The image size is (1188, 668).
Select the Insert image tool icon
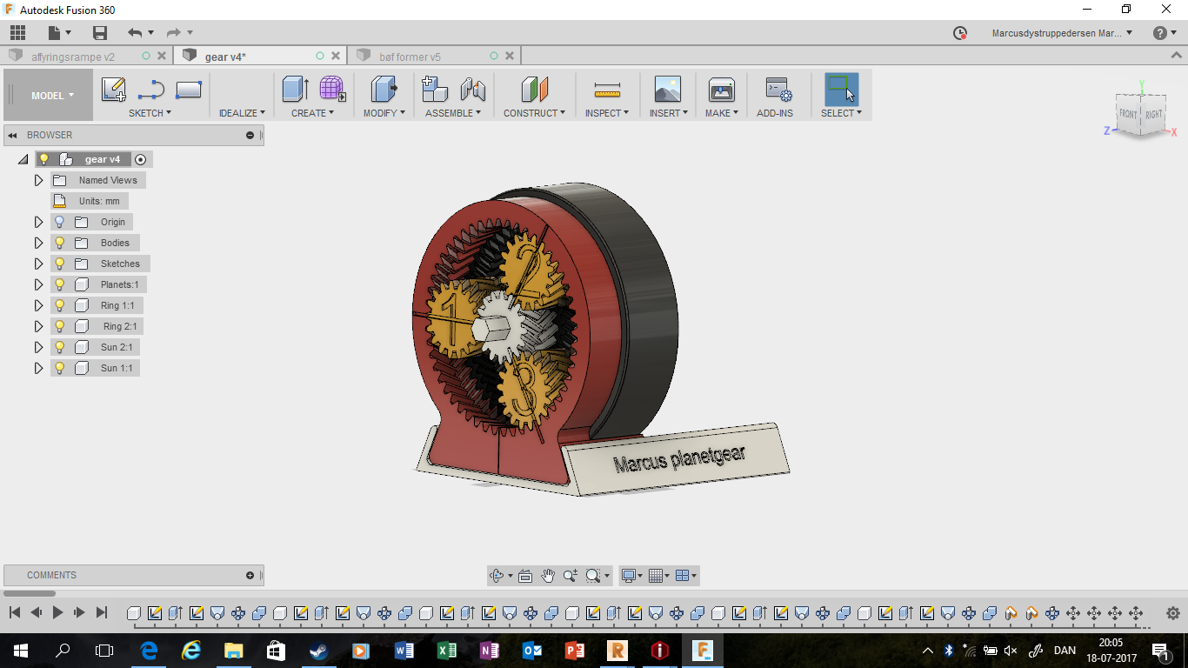coord(668,89)
